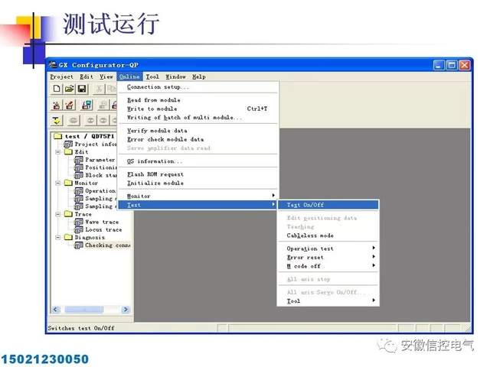
Task: Click the icon beside Checking connect
Action: pos(78,245)
